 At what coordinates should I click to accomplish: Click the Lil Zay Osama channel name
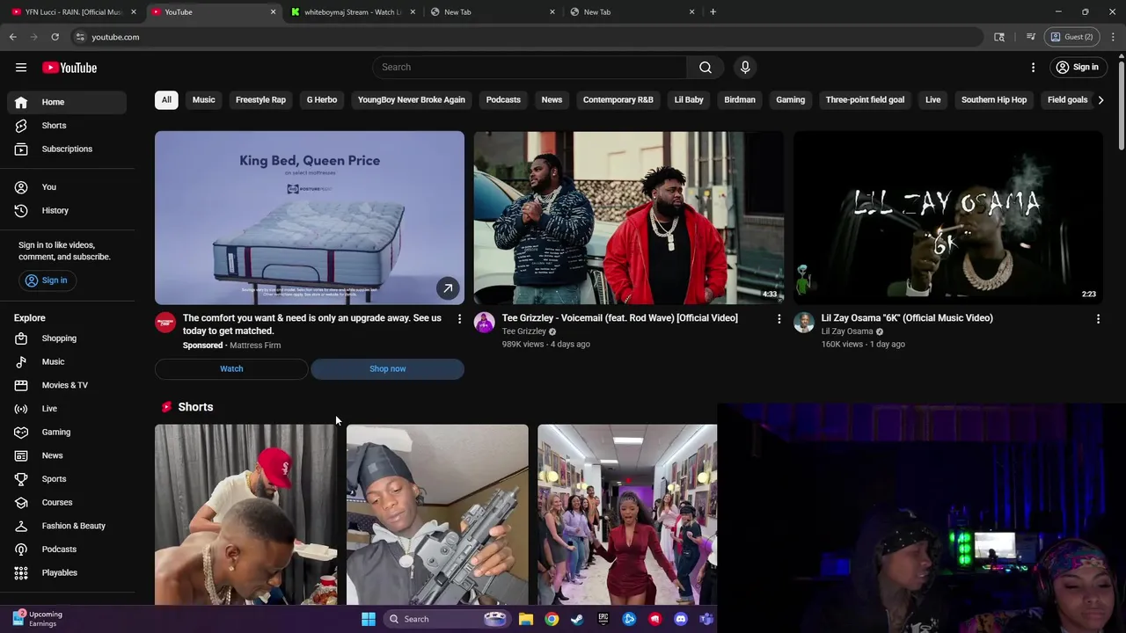coord(847,331)
